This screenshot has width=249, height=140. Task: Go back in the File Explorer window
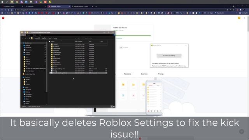[x=22, y=38]
